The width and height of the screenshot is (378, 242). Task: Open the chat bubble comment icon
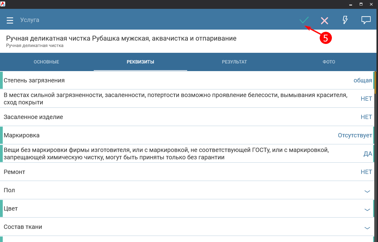coord(366,20)
